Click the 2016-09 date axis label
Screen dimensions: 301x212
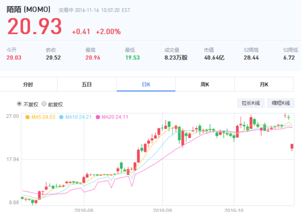pyautogui.click(x=163, y=210)
